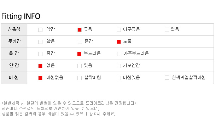
Task: Select the 중간 checkbox in 두께감 row
Action: [x=80, y=42]
